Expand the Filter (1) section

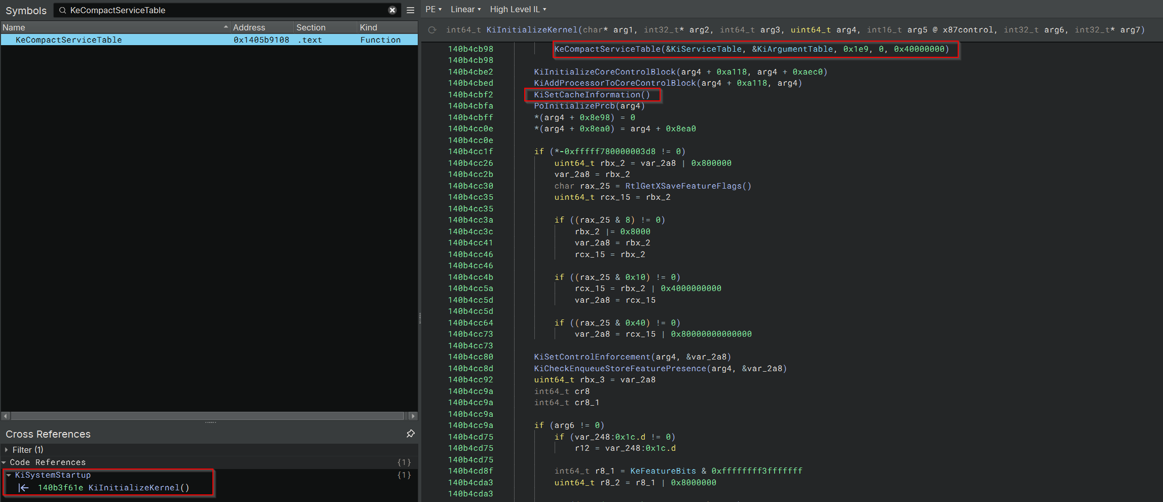coord(6,450)
